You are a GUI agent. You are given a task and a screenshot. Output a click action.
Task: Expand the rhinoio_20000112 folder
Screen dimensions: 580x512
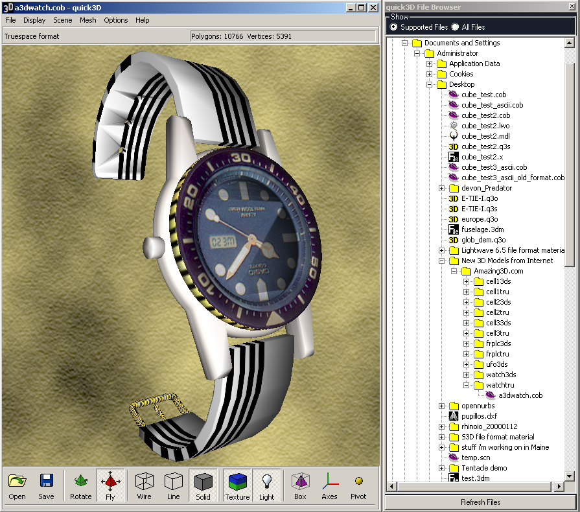442,426
